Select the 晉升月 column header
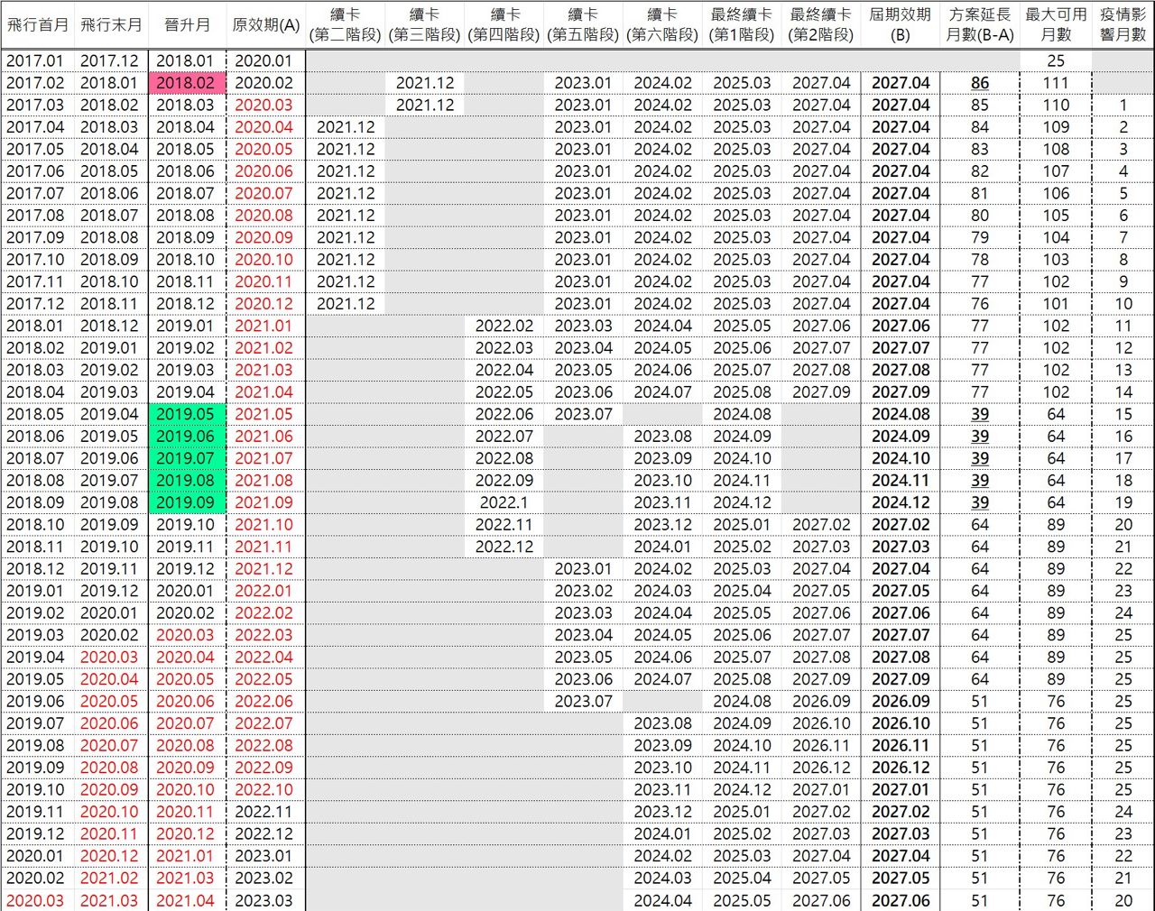This screenshot has height=911, width=1155. (186, 24)
